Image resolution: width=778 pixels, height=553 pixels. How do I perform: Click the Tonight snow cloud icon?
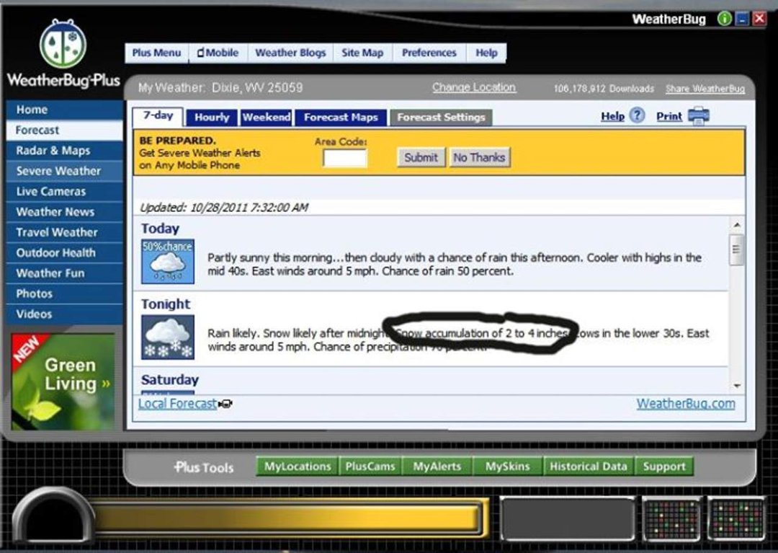pos(168,337)
